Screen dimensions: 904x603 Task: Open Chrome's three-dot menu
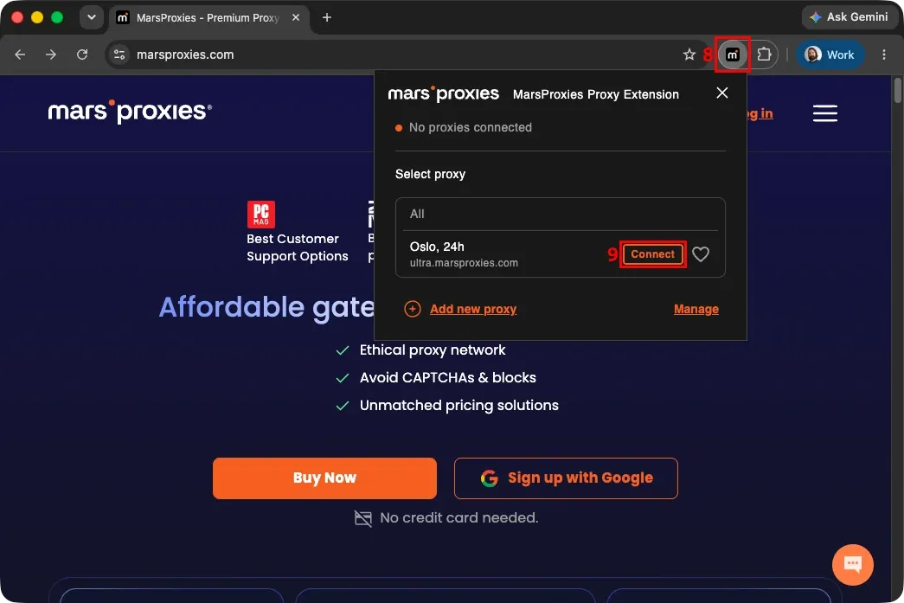[884, 55]
